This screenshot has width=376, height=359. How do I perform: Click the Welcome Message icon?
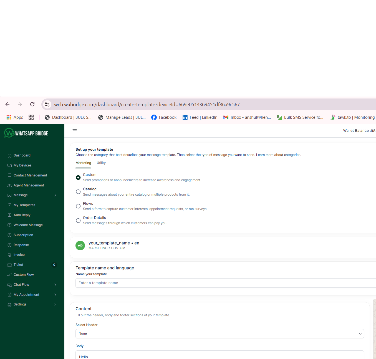coord(9,225)
